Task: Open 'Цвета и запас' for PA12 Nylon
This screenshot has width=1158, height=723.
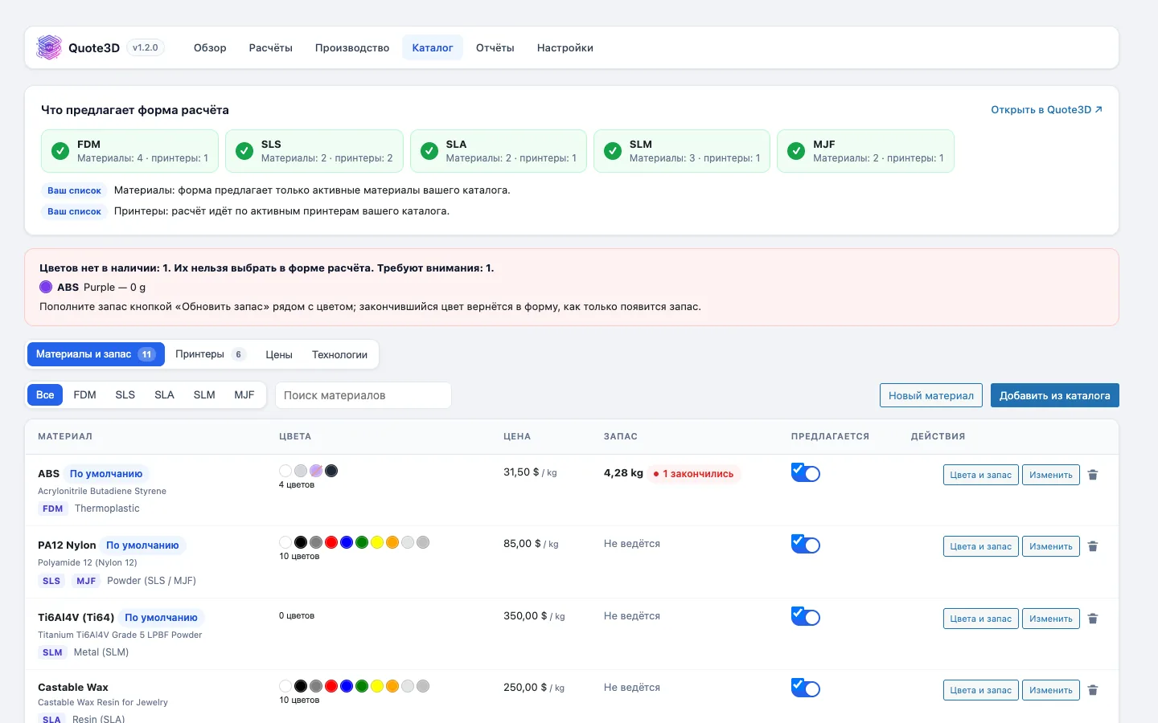Action: [x=981, y=546]
